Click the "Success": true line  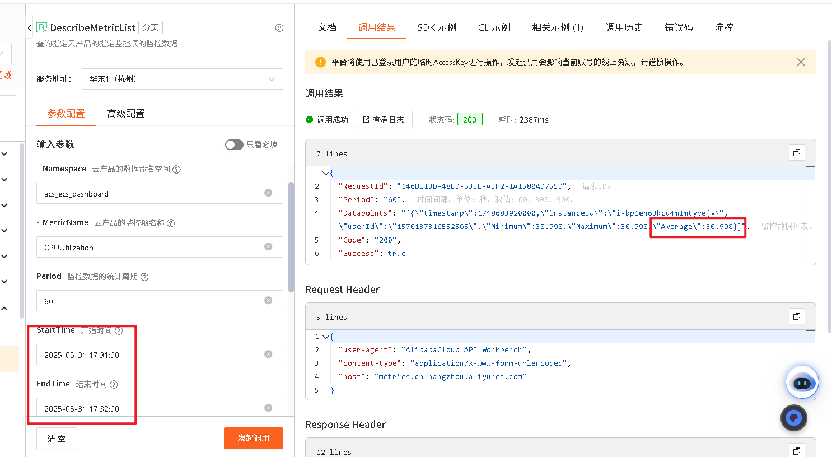(372, 254)
